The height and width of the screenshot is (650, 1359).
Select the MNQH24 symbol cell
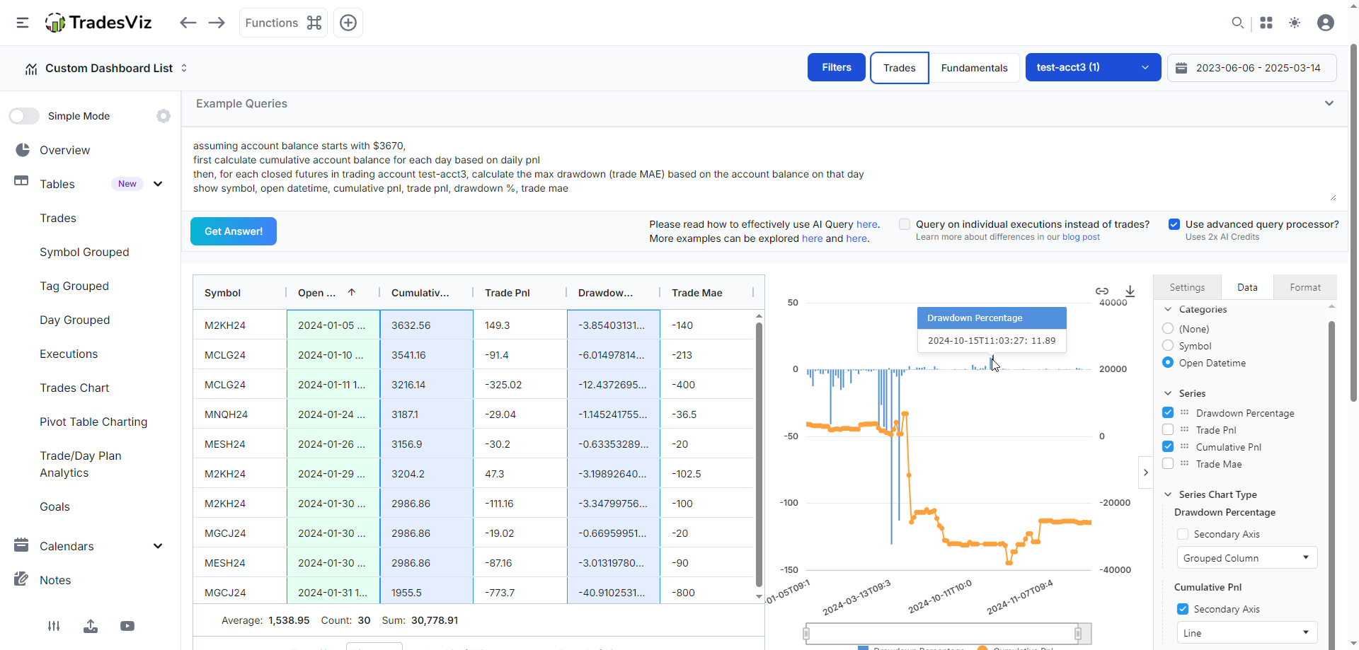pos(240,414)
